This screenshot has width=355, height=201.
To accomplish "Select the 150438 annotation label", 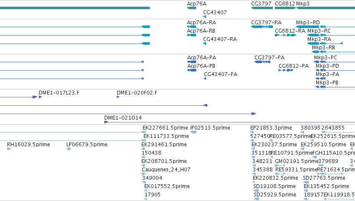I will pos(151,153).
